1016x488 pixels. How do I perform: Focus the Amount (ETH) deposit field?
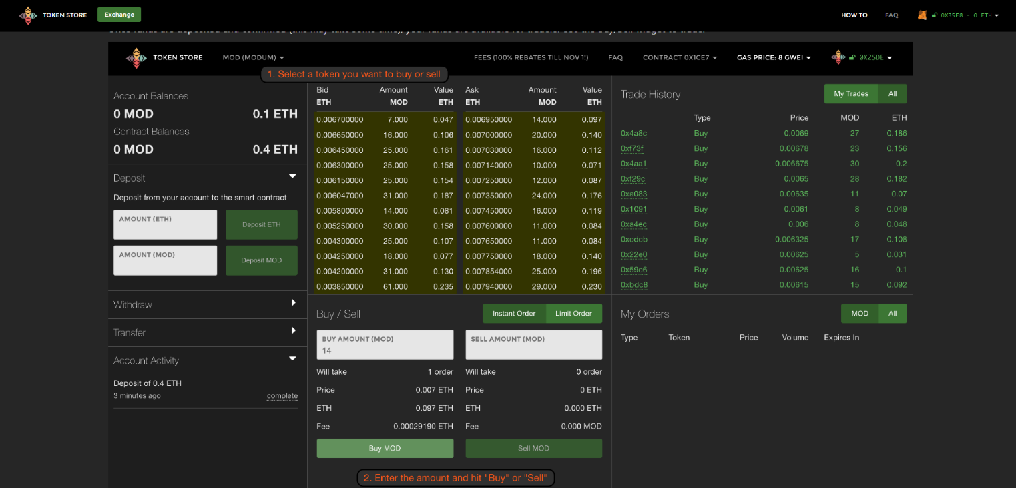tap(166, 224)
